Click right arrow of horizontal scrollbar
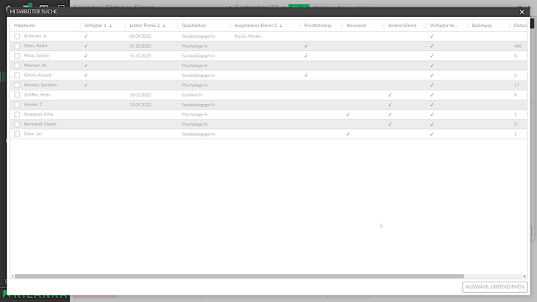Viewport: 537px width, 302px height. 524,276
